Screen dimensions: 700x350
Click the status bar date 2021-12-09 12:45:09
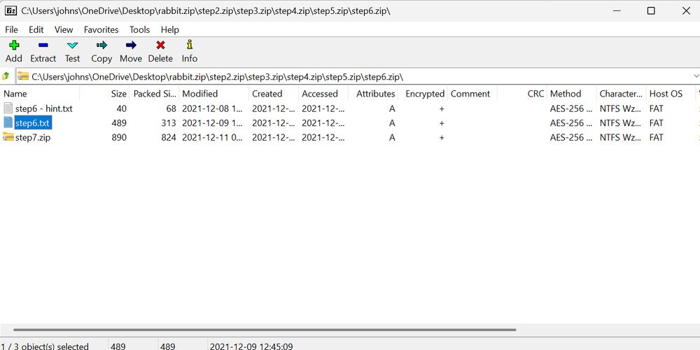251,346
